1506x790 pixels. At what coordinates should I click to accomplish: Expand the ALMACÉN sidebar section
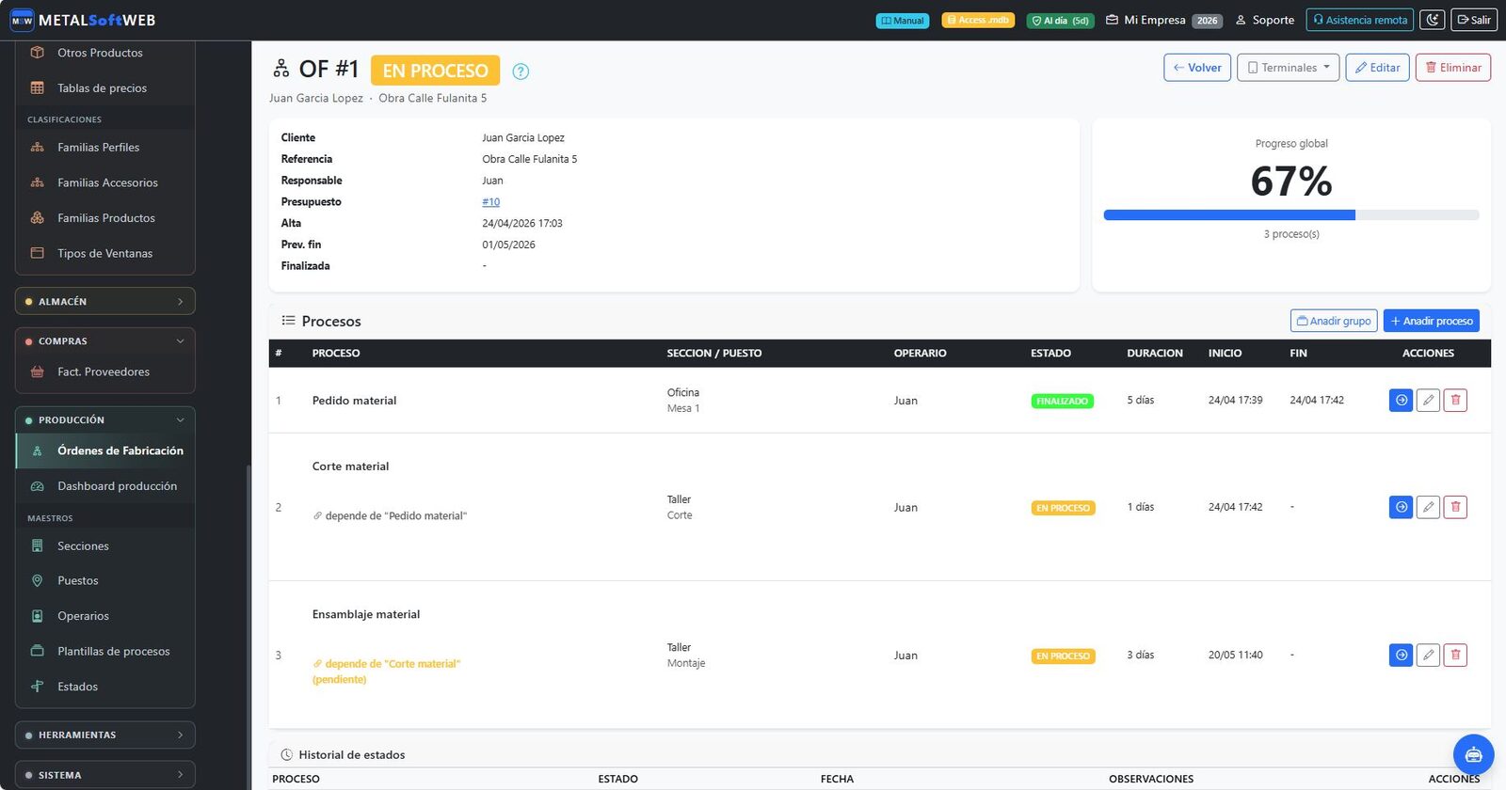tap(105, 302)
